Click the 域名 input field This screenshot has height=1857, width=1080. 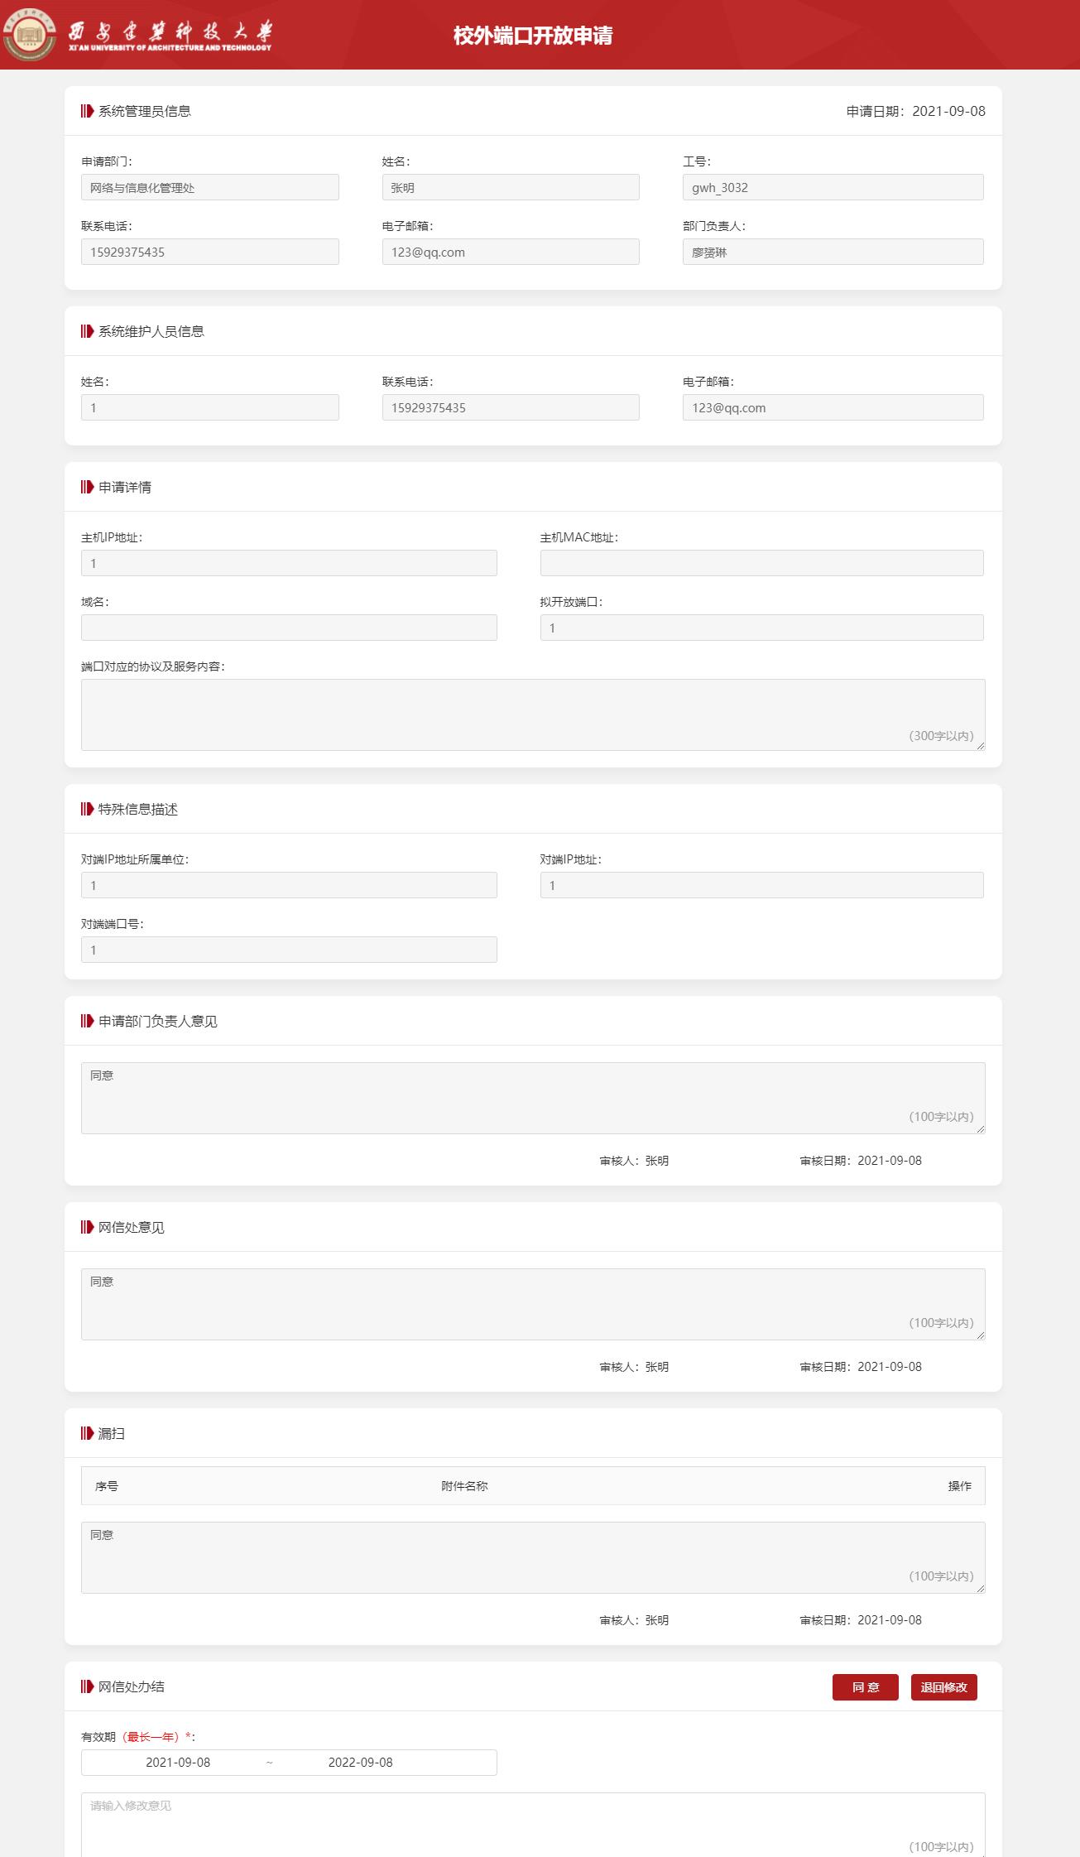(289, 628)
